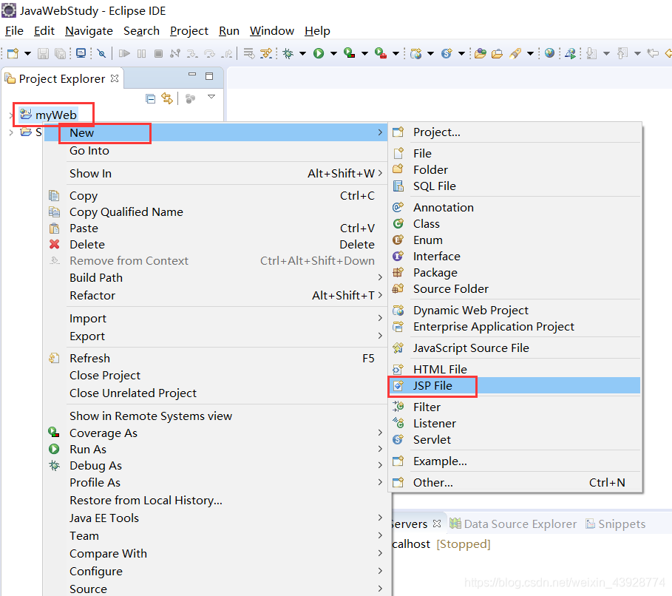Image resolution: width=672 pixels, height=596 pixels.
Task: Select Delete in context menu
Action: click(x=216, y=245)
